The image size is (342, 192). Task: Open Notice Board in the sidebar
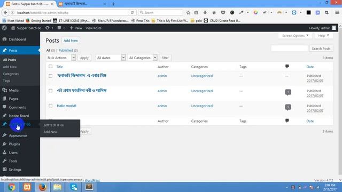[x=19, y=116]
